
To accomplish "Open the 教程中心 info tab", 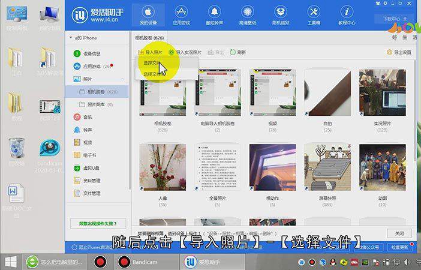I will tap(347, 16).
